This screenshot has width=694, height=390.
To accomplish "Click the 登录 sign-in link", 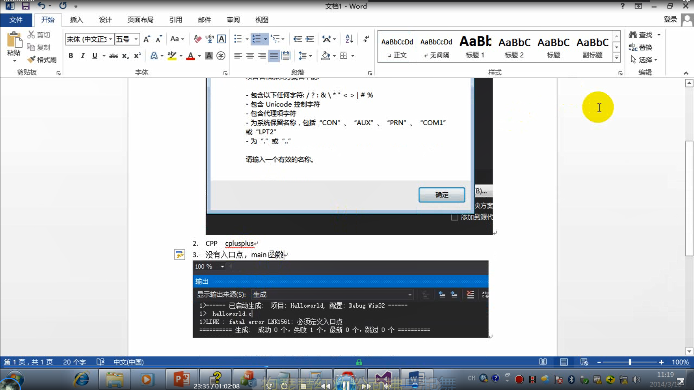I will 670,19.
